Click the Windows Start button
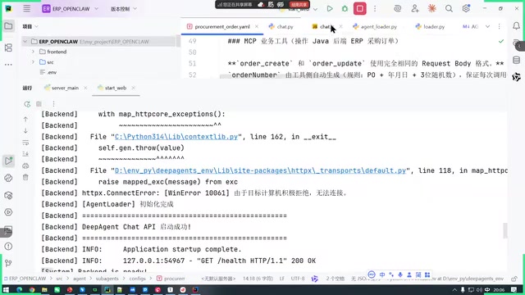This screenshot has height=295, width=525. click(6, 289)
